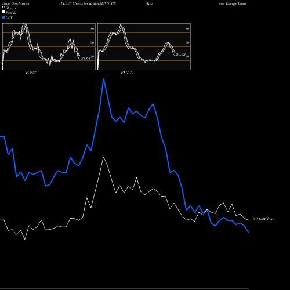Select the 'Slow D' legend label
The image size is (290, 290).
pos(12,8)
